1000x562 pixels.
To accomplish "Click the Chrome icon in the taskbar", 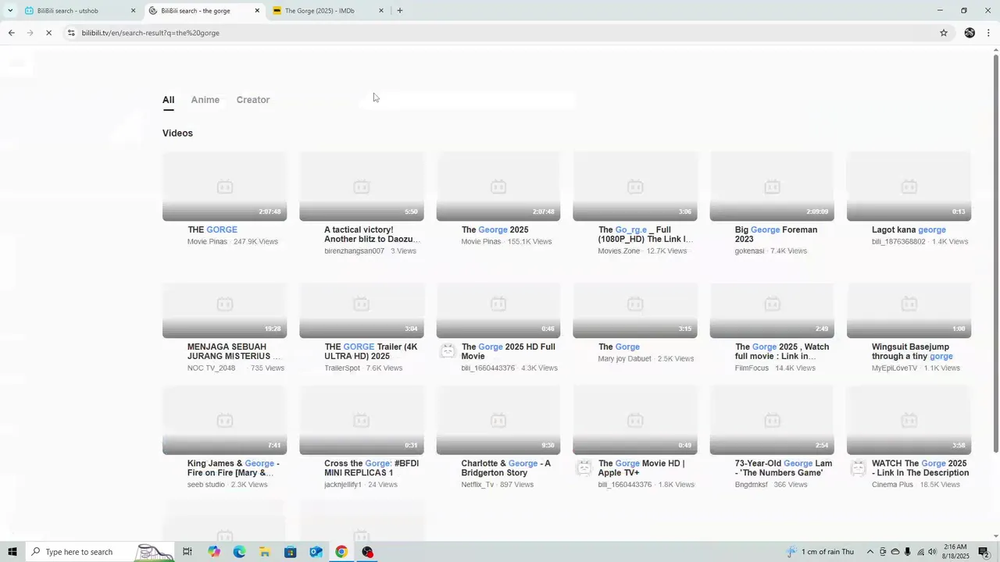I will 341,552.
